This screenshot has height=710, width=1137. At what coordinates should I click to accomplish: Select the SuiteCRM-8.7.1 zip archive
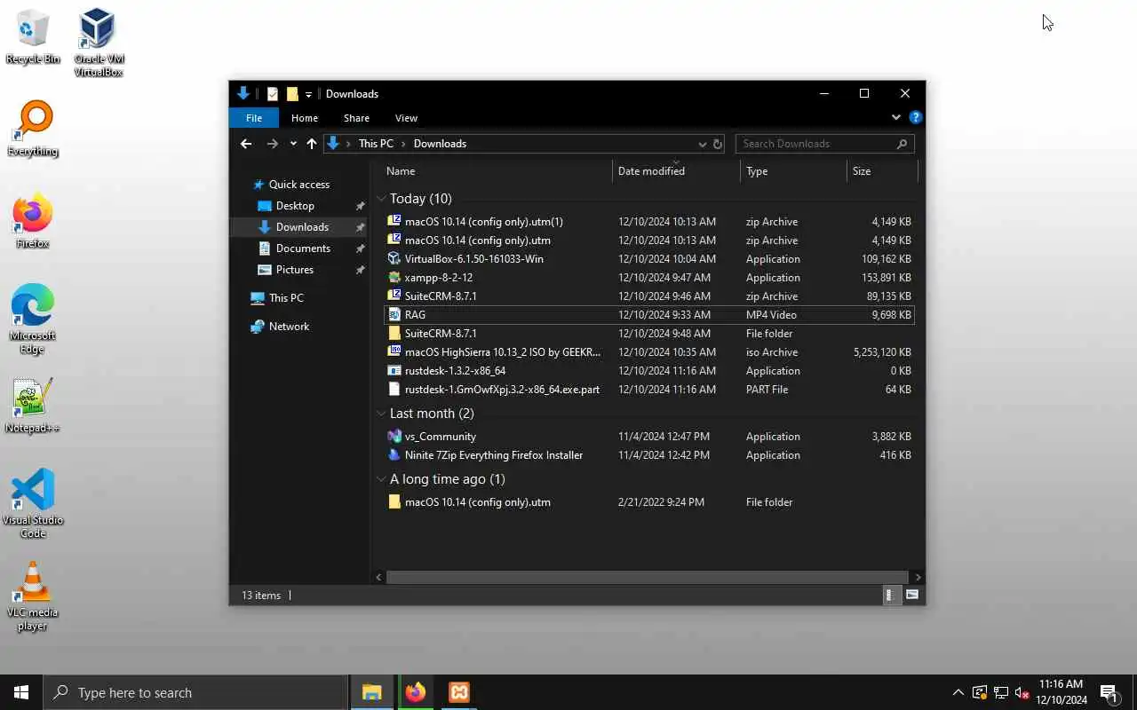pos(648,296)
